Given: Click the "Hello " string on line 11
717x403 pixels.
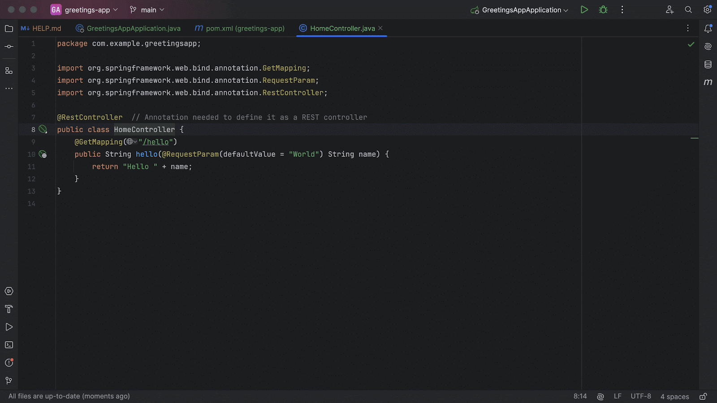Looking at the screenshot, I should tap(140, 167).
